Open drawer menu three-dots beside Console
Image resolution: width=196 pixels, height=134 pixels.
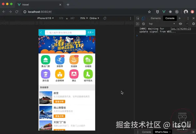138,132
